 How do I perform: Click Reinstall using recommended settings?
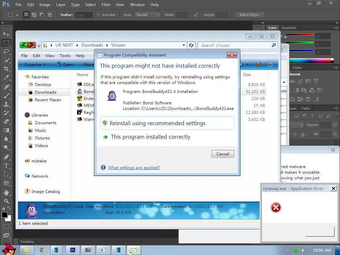(x=167, y=123)
